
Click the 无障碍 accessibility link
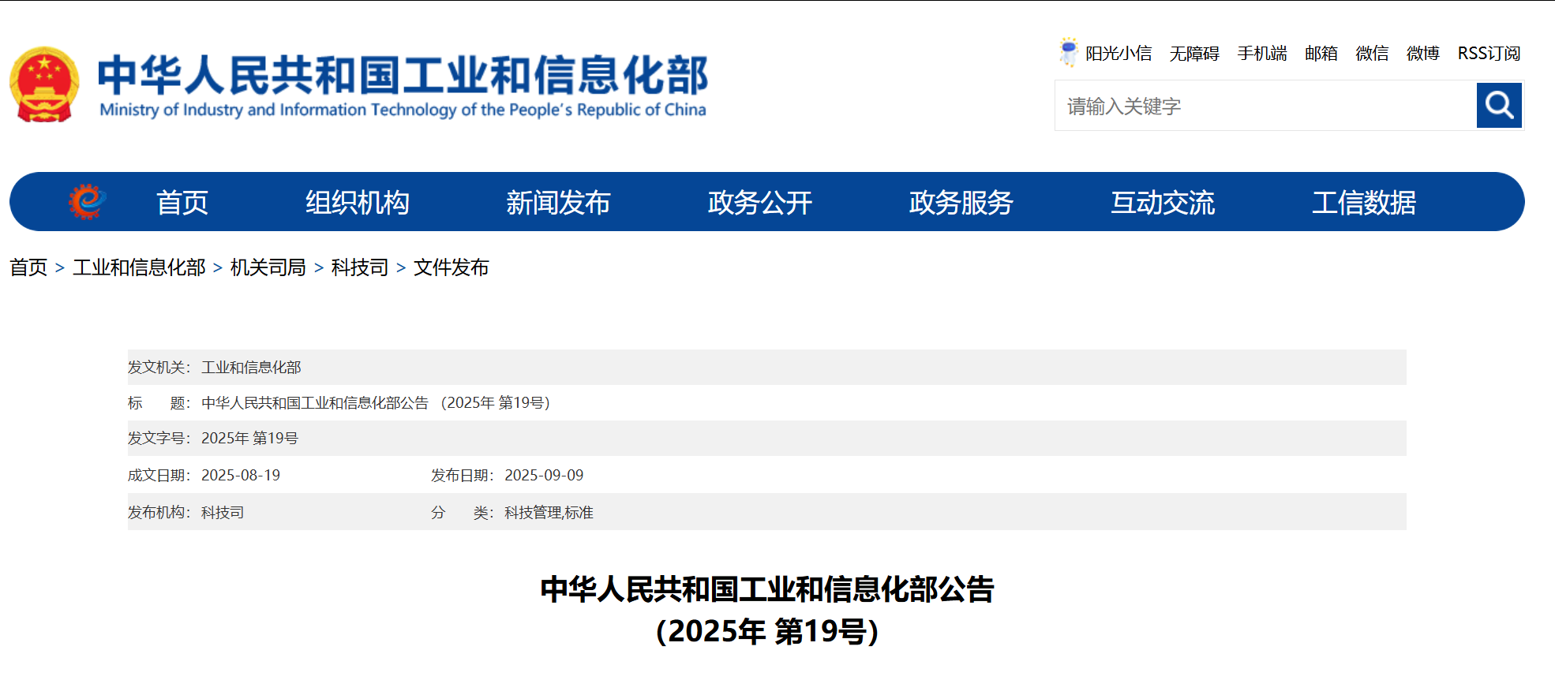pos(1193,54)
